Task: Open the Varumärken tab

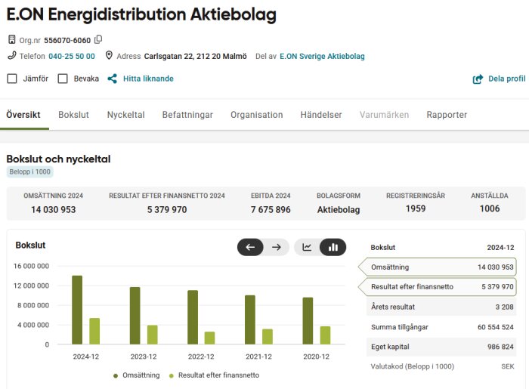Action: tap(384, 115)
